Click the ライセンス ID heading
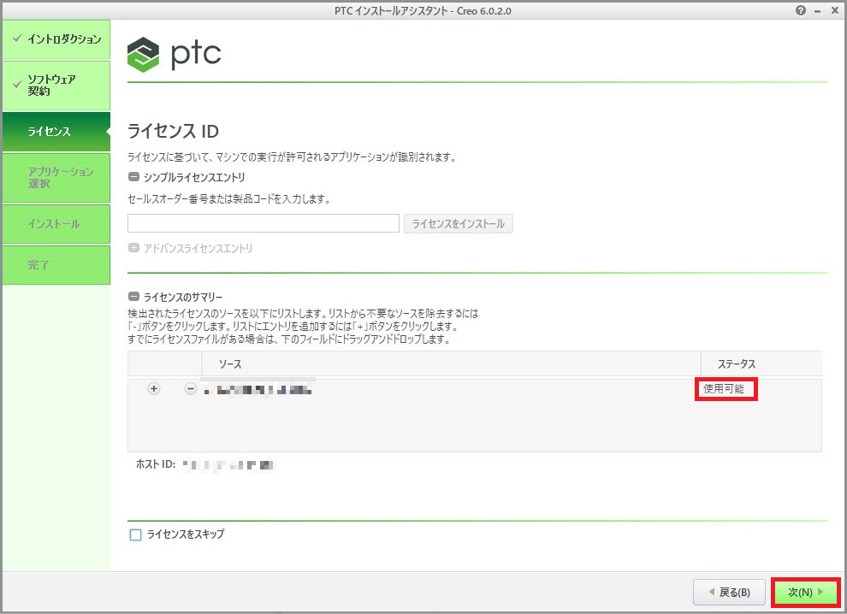The width and height of the screenshot is (847, 614). pyautogui.click(x=173, y=131)
